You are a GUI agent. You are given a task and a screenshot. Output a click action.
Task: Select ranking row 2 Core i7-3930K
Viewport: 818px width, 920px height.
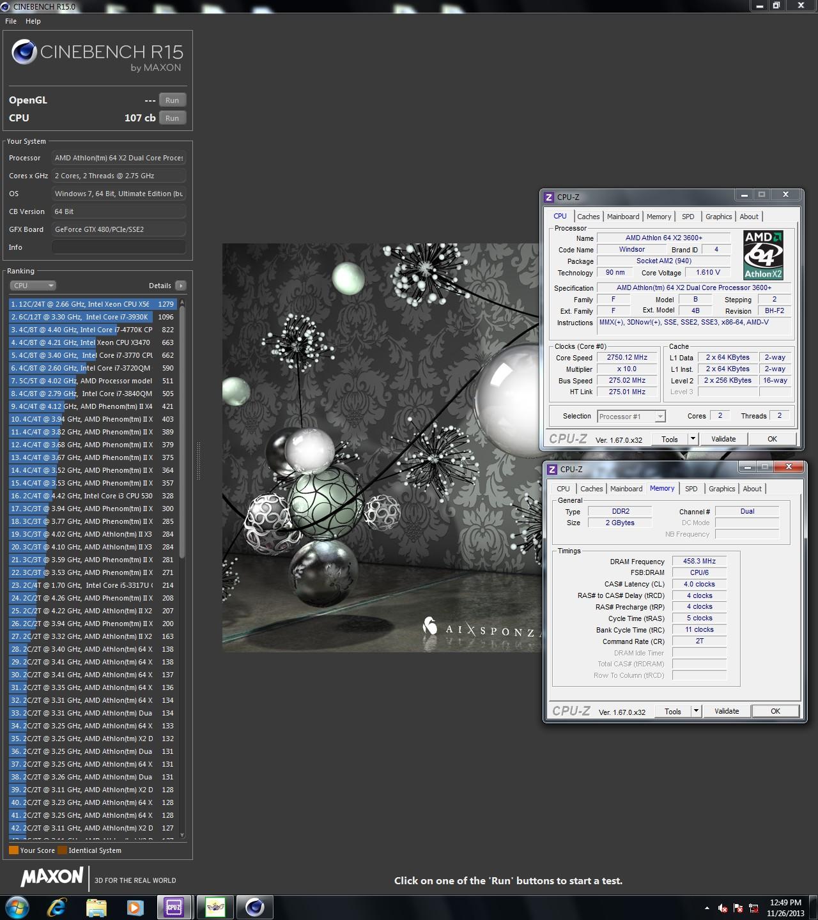92,317
